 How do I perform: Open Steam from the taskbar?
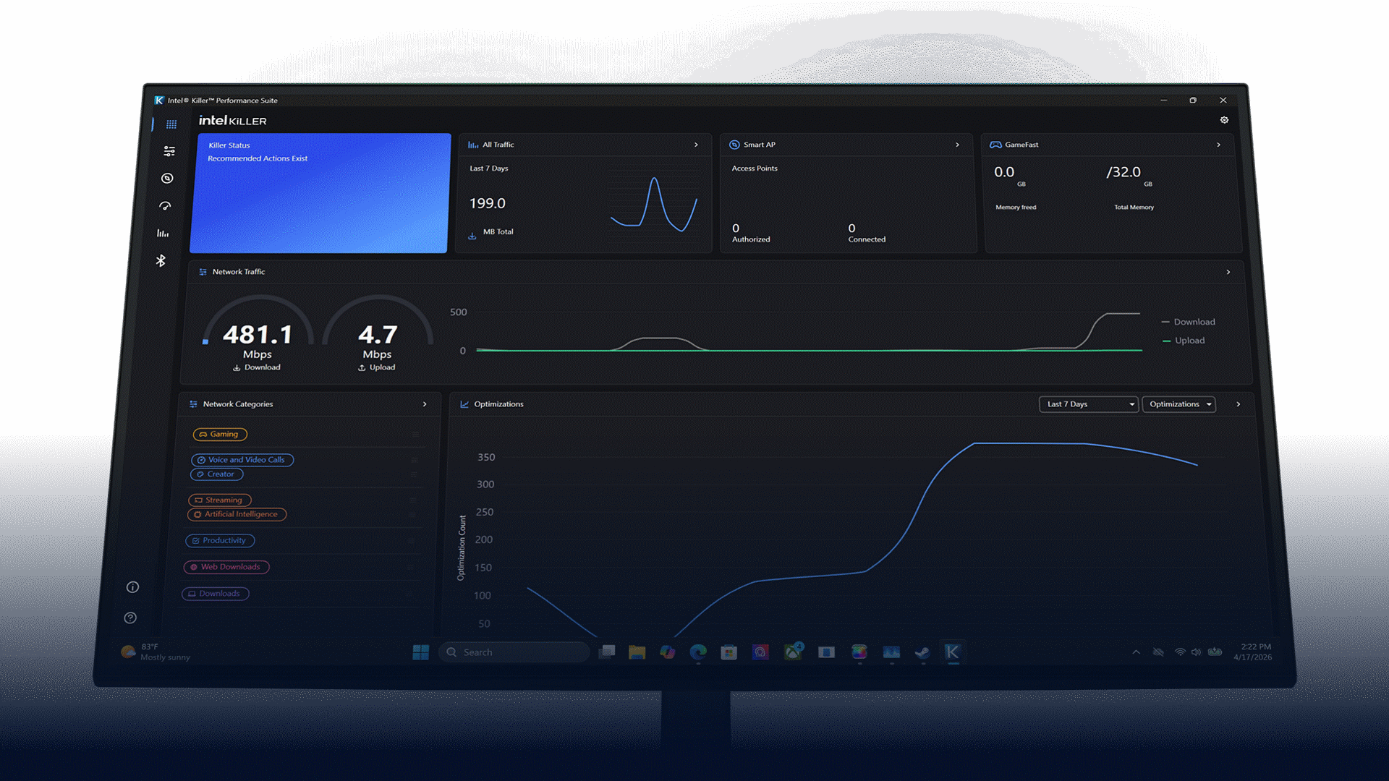(x=922, y=652)
